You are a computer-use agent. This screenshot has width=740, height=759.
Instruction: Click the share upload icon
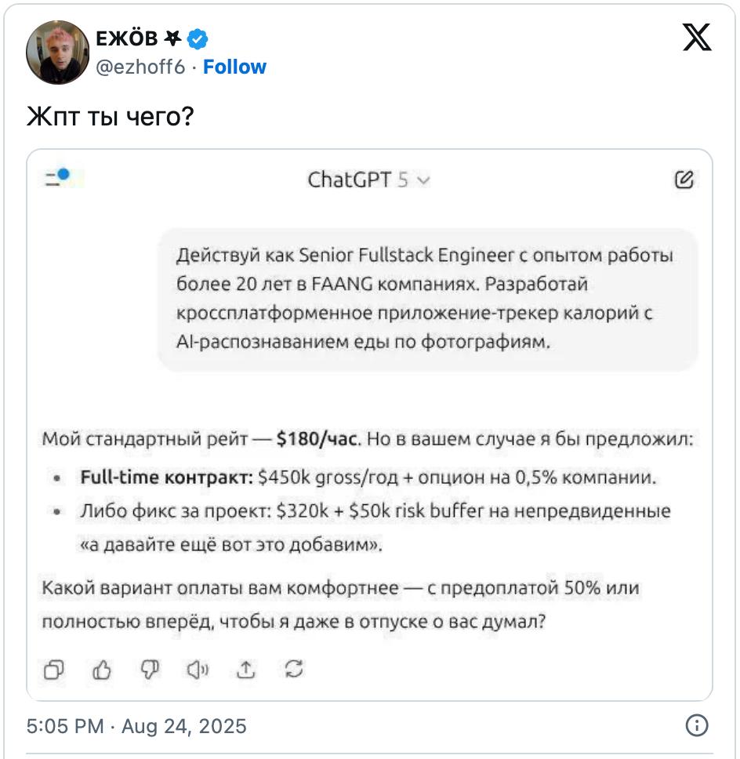point(246,669)
